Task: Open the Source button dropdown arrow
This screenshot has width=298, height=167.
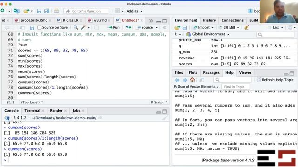Action: pyautogui.click(x=157, y=28)
